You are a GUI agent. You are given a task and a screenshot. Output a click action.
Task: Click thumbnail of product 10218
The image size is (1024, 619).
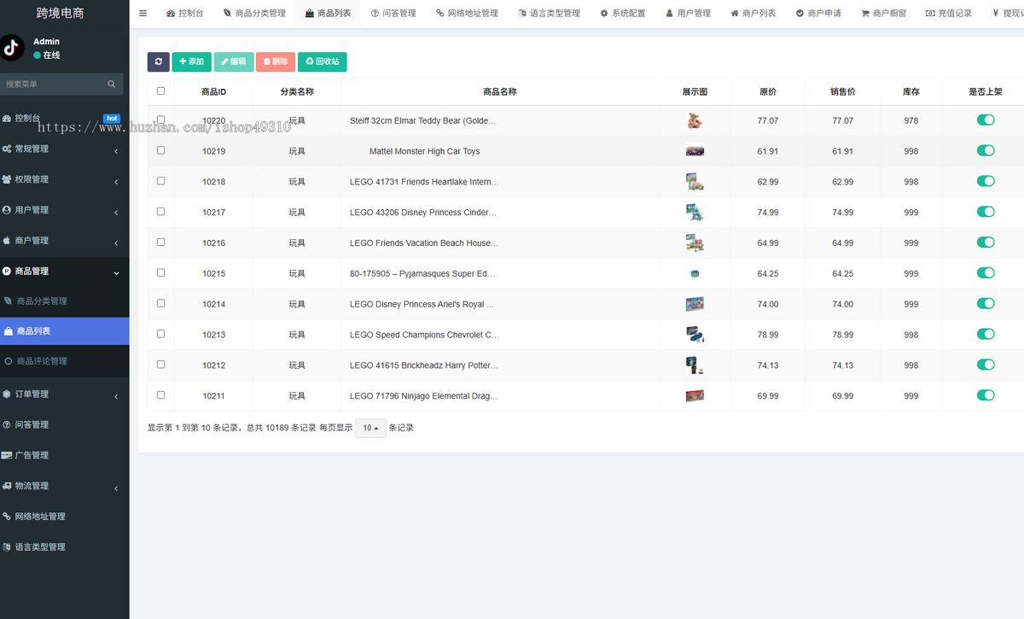pos(695,182)
